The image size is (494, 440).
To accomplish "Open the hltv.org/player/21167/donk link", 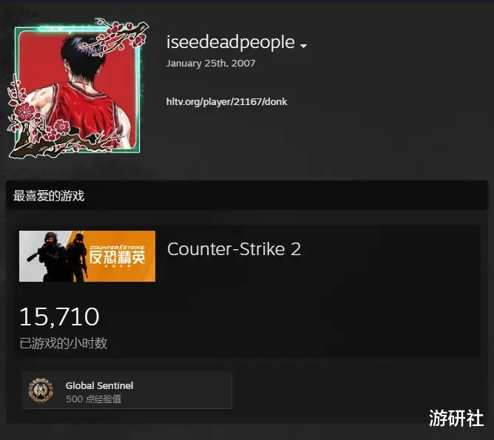I will click(x=226, y=102).
